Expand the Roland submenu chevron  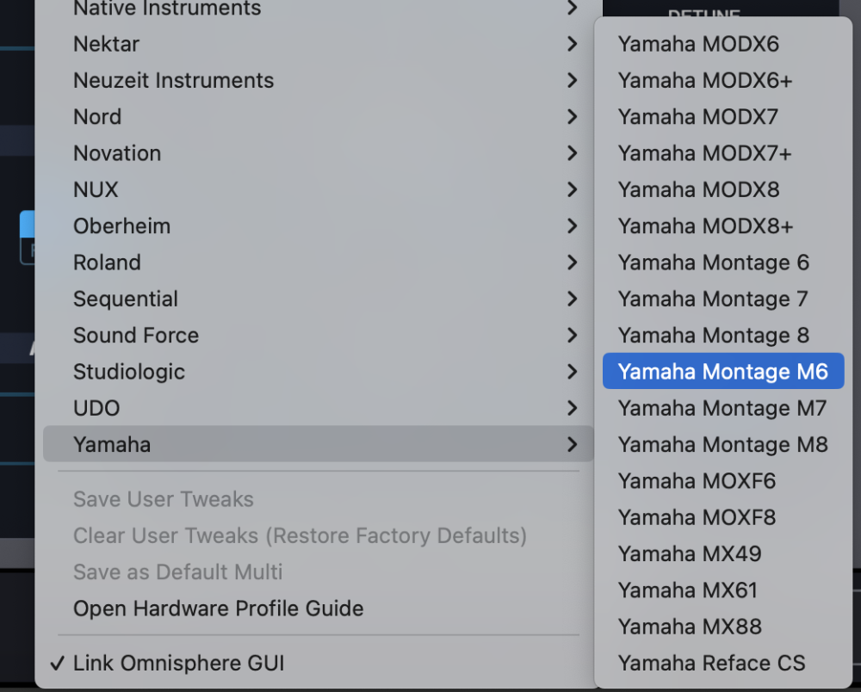click(573, 263)
